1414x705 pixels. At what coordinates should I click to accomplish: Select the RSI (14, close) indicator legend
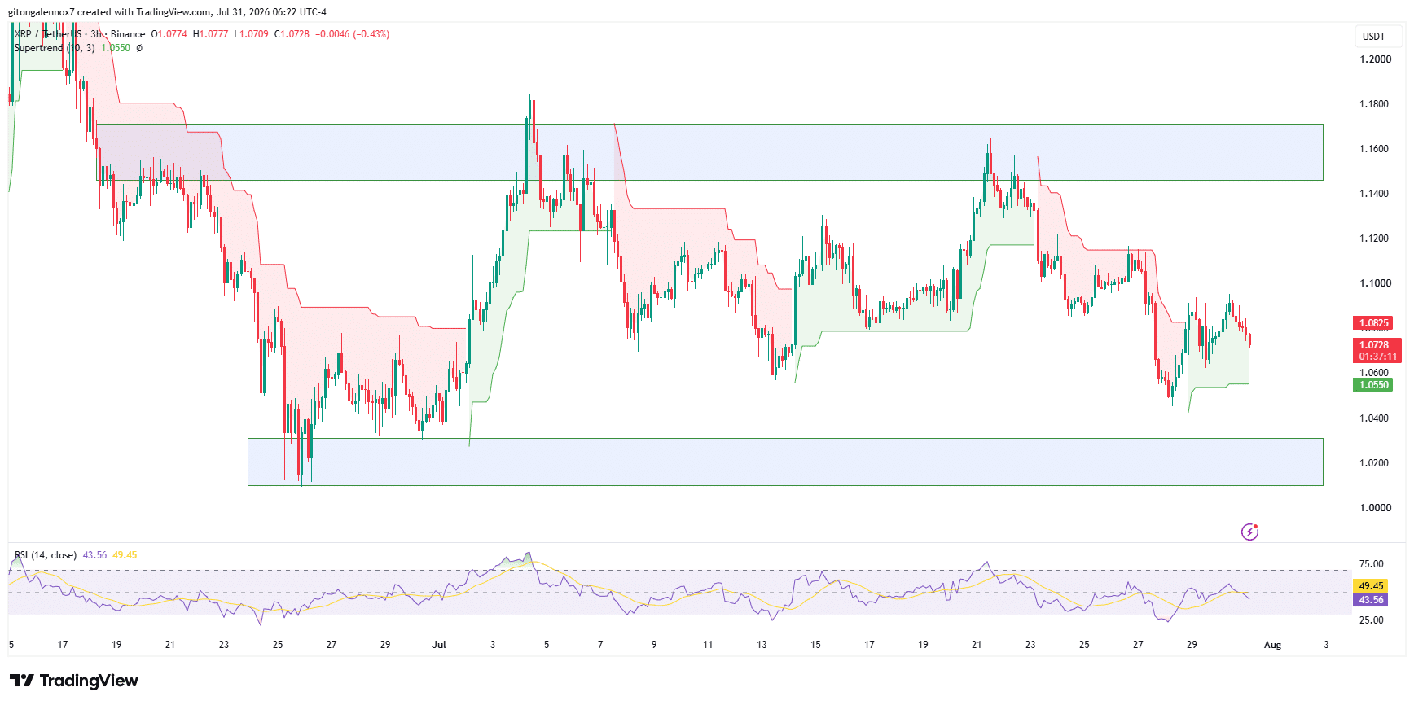point(46,555)
